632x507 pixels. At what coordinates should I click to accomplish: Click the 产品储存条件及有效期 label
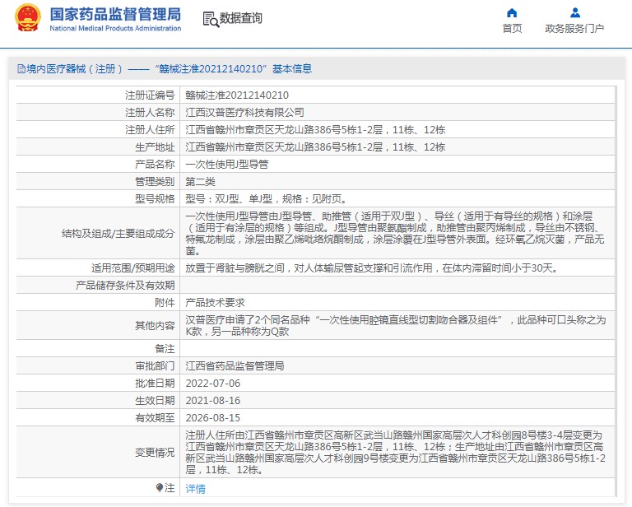tap(125, 286)
